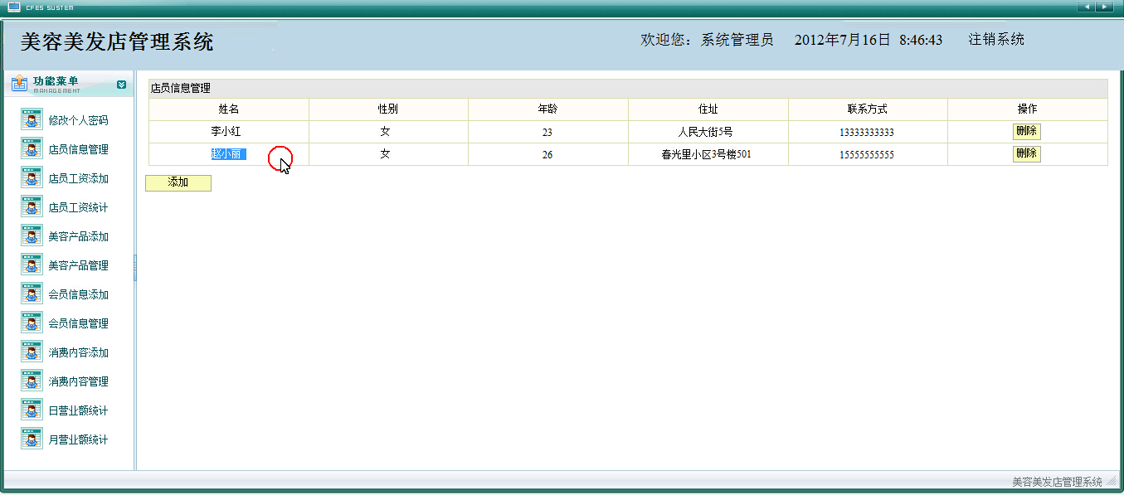The height and width of the screenshot is (495, 1124).
Task: Open 月营业额统计 menu link
Action: pyautogui.click(x=78, y=439)
